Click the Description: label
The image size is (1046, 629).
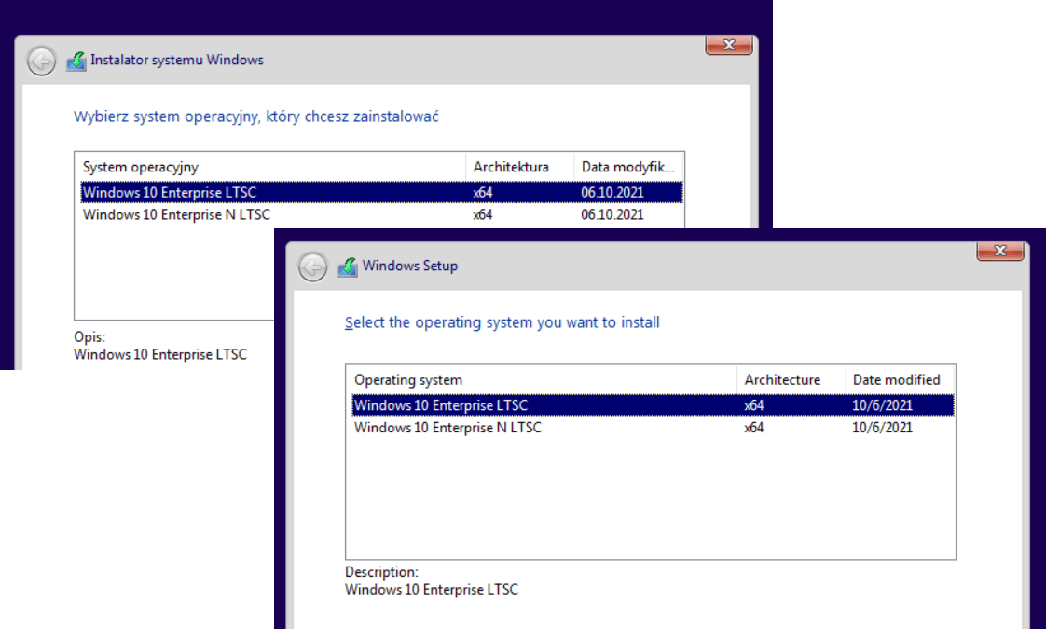tap(381, 572)
